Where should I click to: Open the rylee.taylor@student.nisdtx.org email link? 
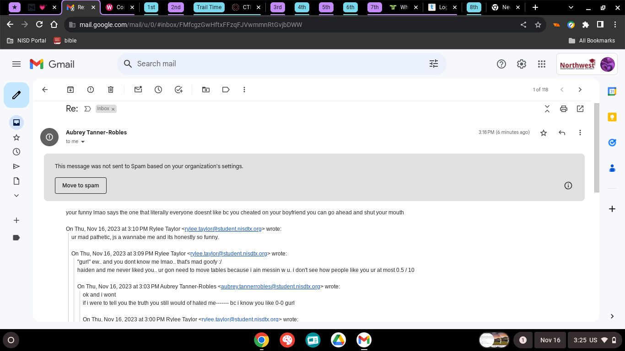[223, 229]
